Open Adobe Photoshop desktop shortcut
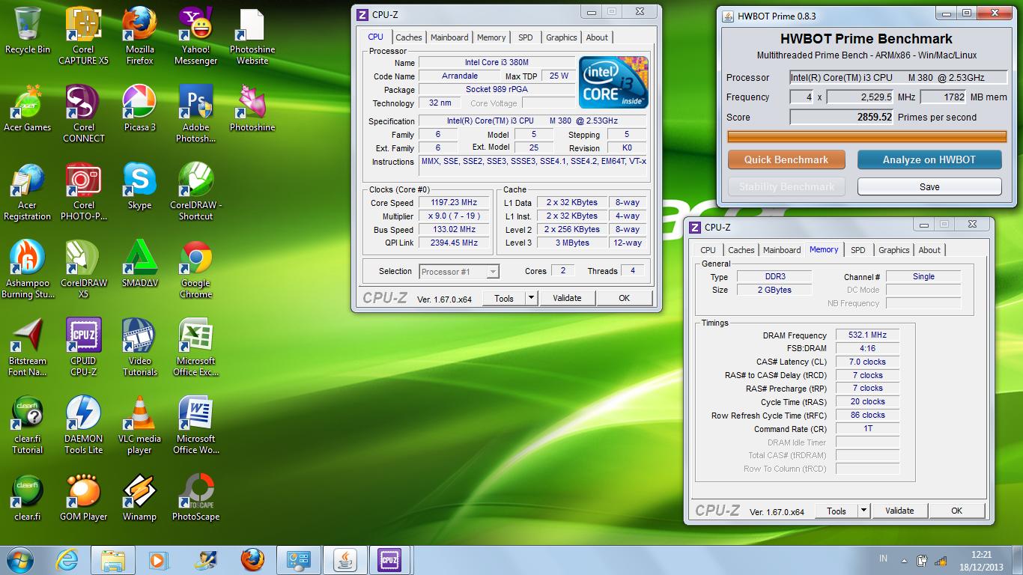Screen dimensions: 1023x575 click(196, 113)
